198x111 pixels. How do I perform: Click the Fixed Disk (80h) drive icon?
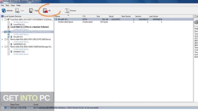pos(8,20)
